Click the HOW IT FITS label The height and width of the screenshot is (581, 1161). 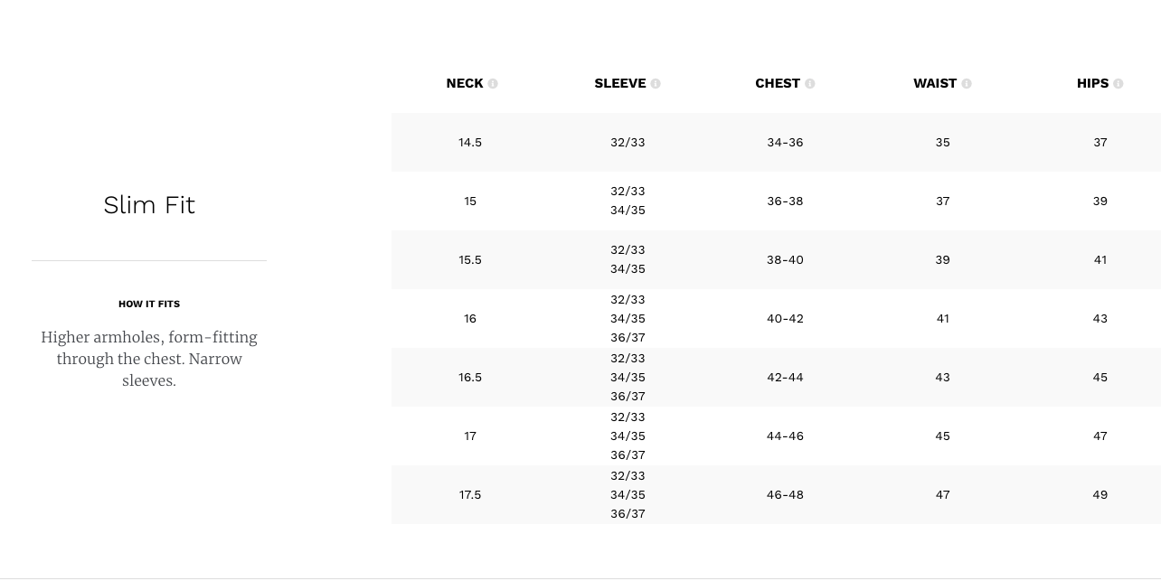pos(149,305)
